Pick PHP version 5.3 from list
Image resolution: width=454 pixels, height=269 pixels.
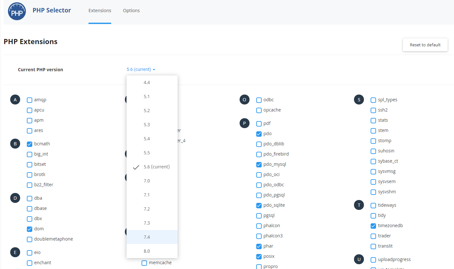[x=147, y=125]
